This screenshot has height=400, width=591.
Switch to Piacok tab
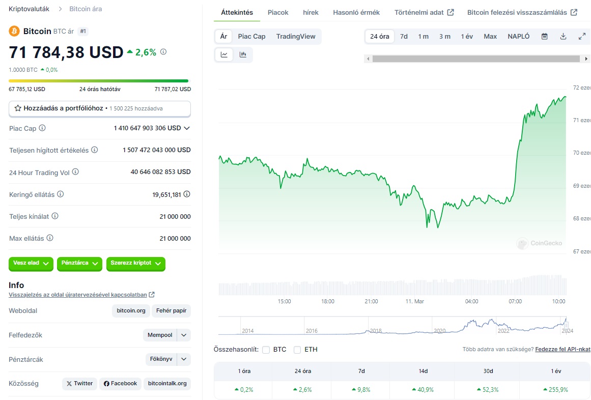278,12
